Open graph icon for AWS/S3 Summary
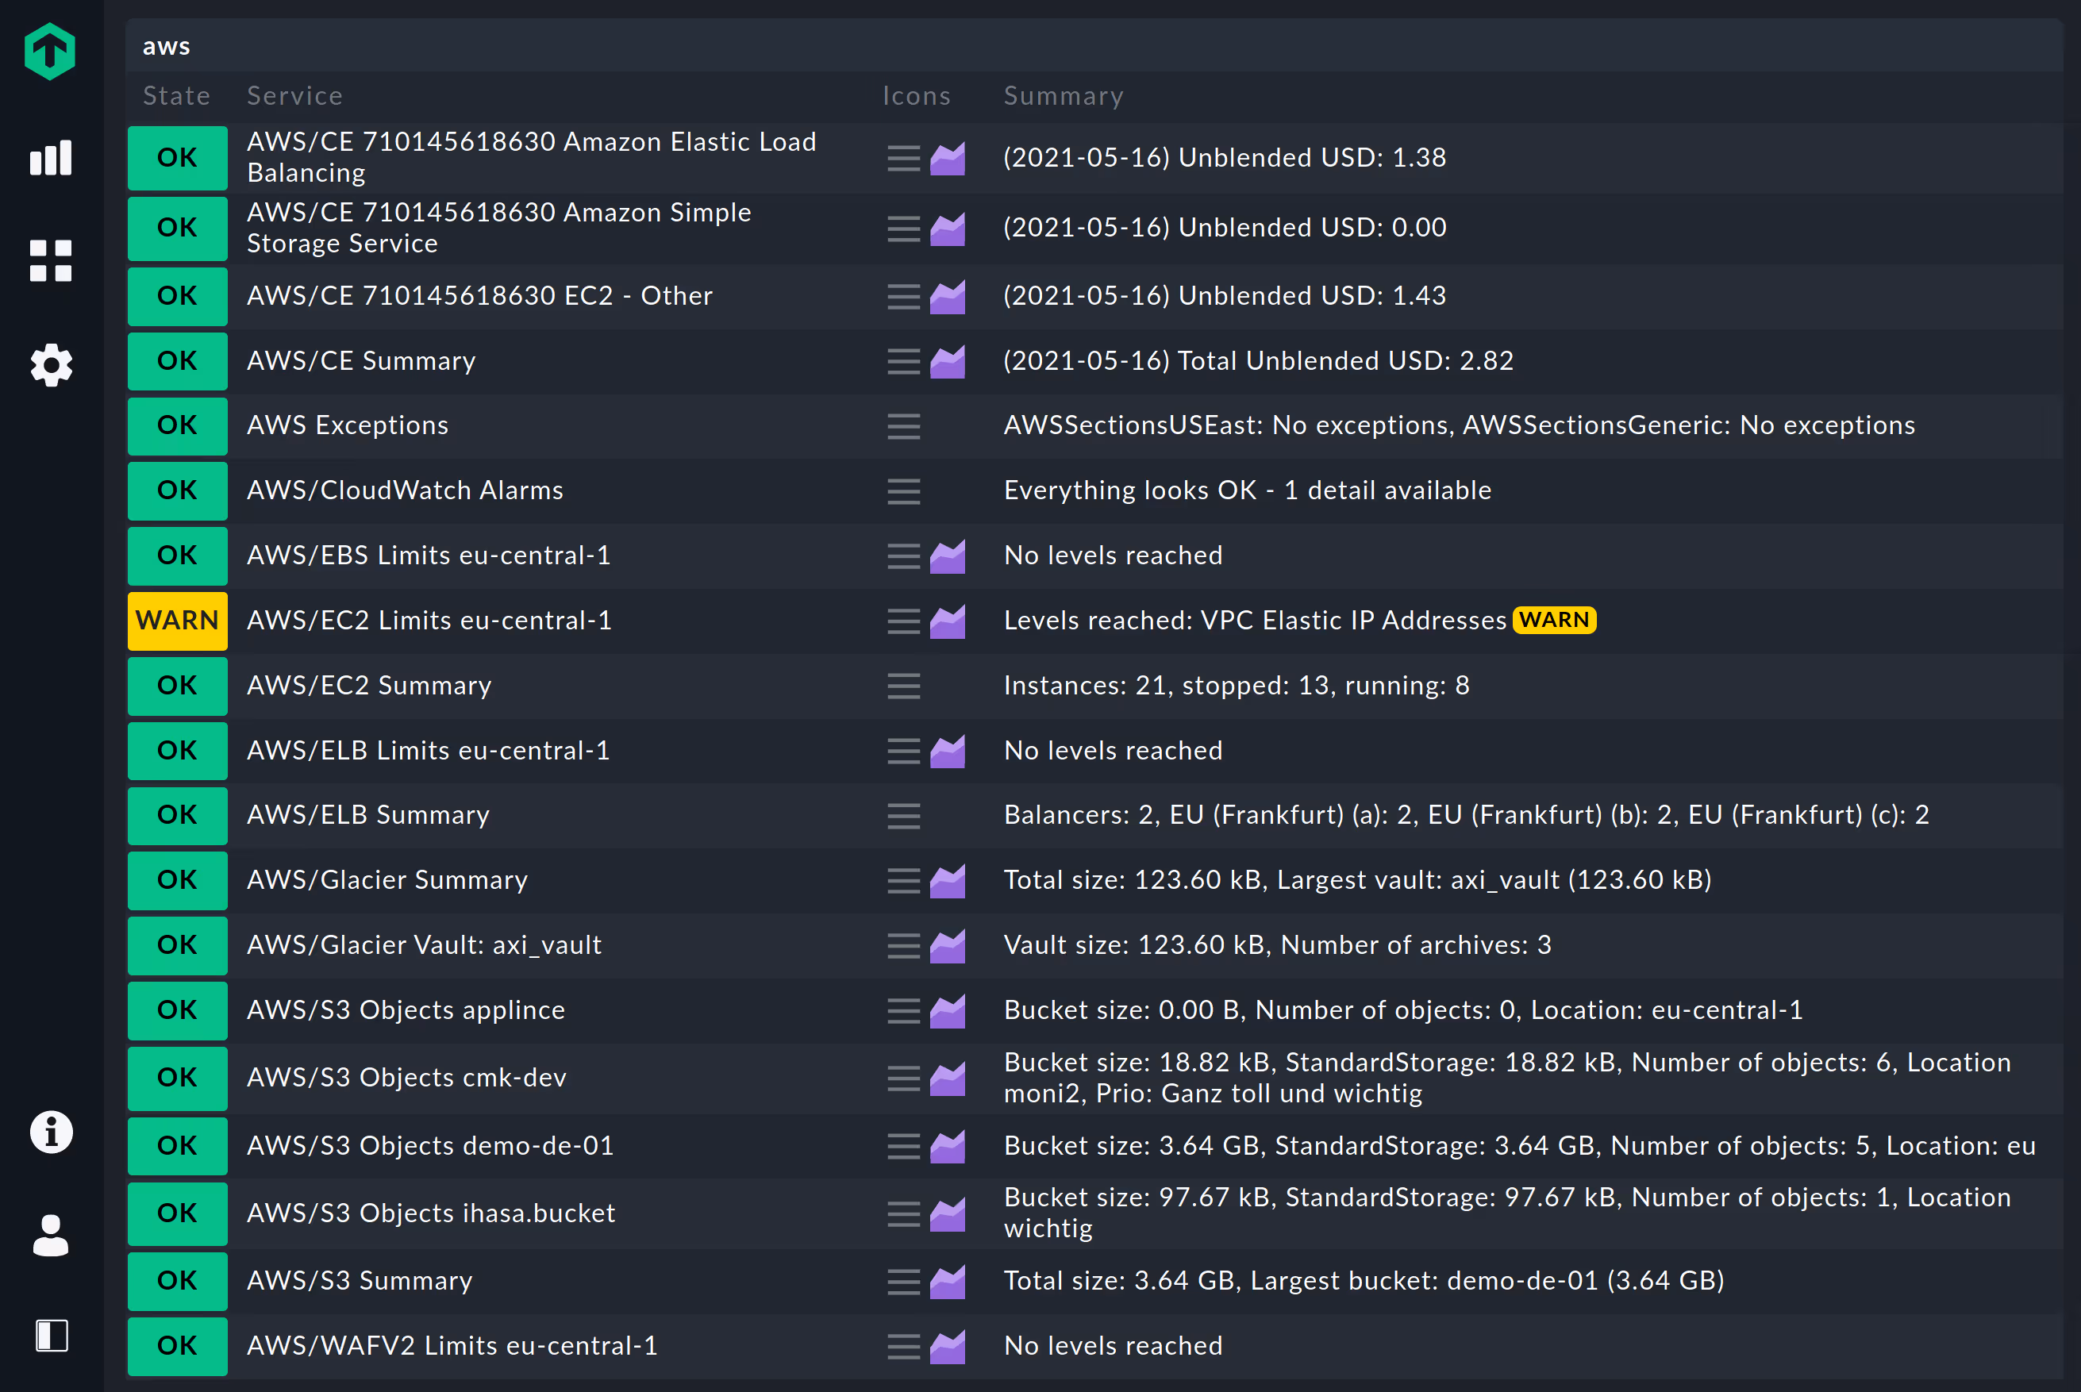This screenshot has width=2081, height=1392. click(948, 1282)
